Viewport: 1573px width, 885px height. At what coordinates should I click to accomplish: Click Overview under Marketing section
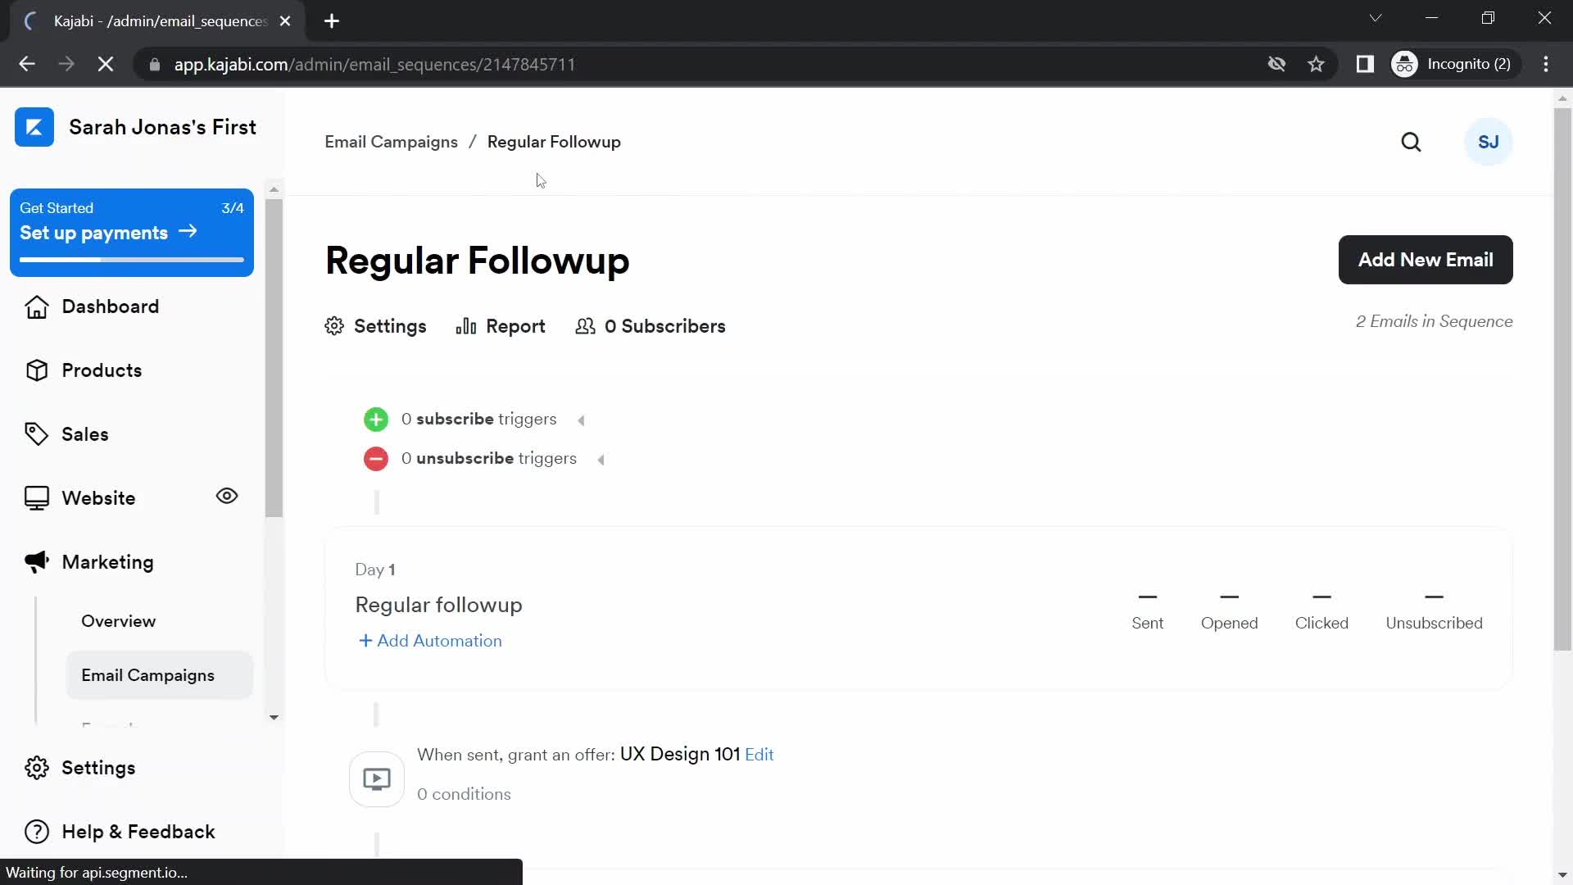[119, 620]
